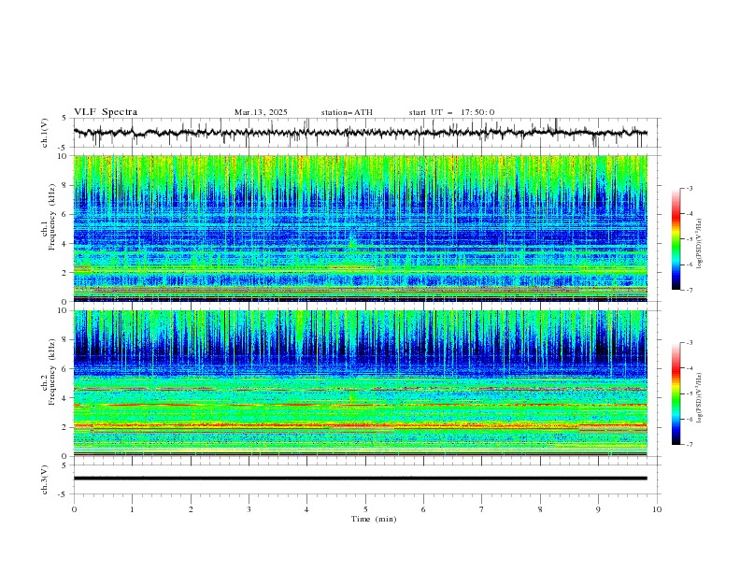Click the ch.3(V) axis label
The width and height of the screenshot is (740, 572).
click(45, 479)
